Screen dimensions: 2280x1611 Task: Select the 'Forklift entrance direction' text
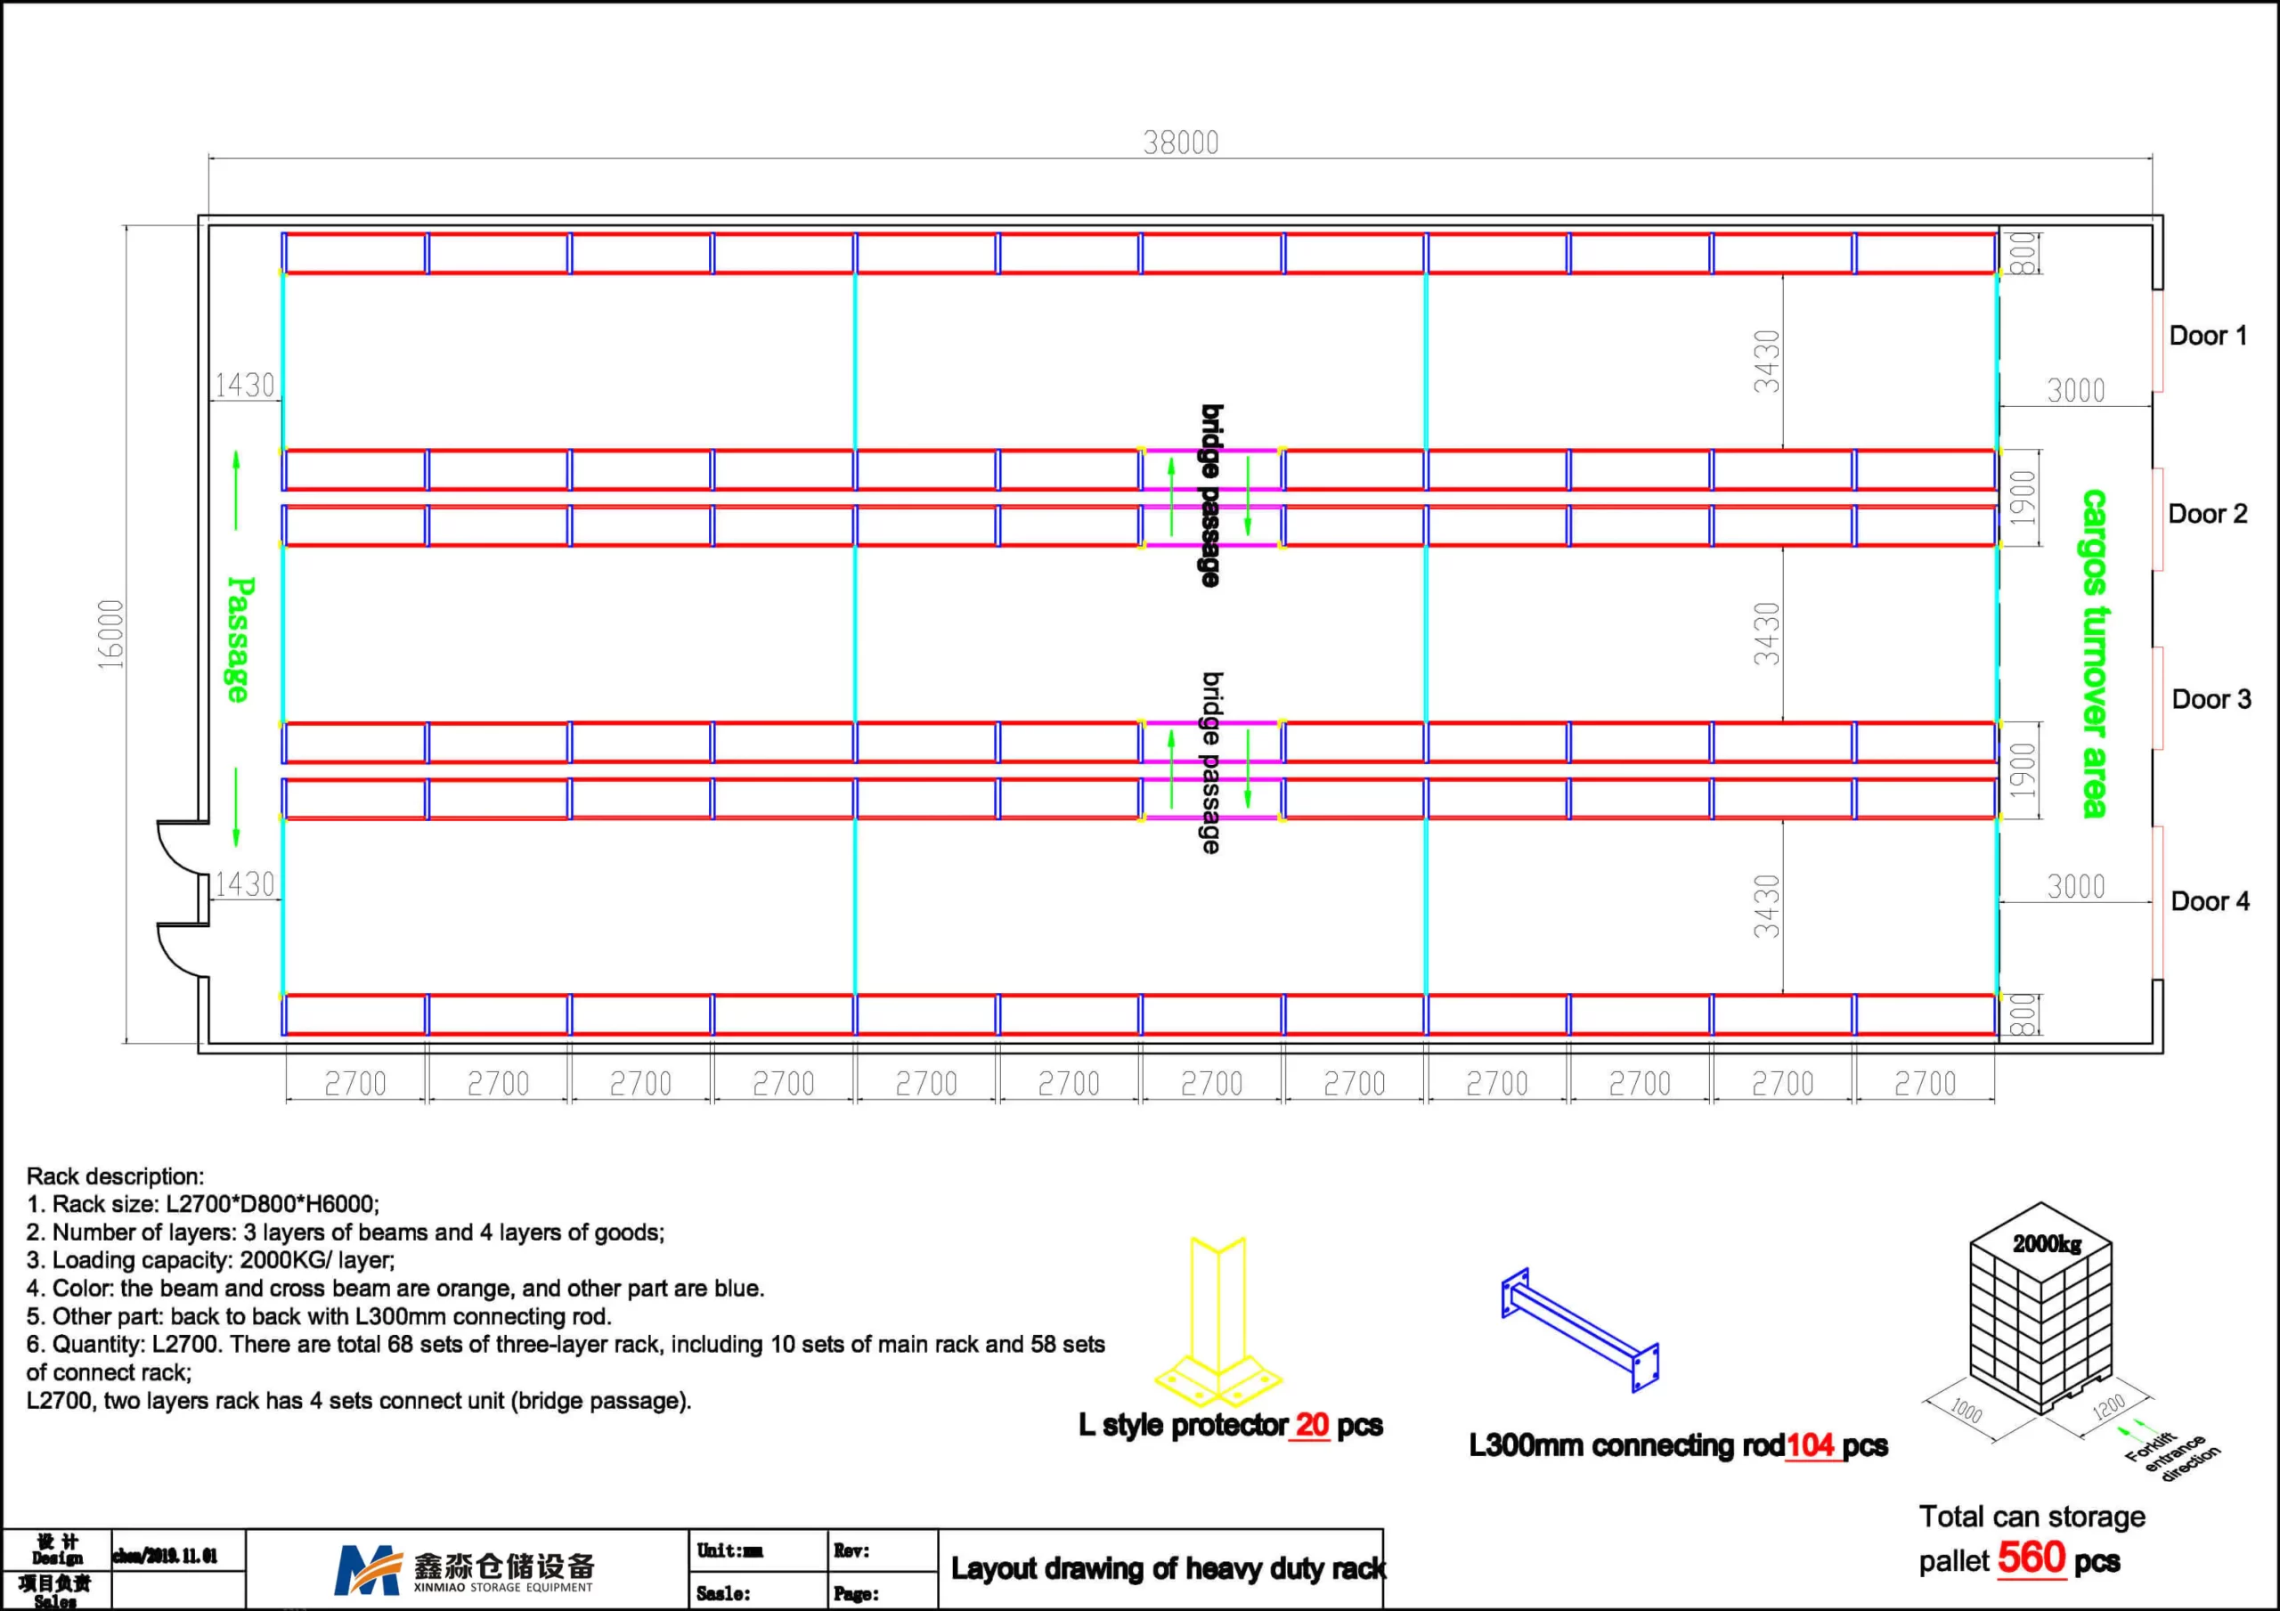2171,1457
